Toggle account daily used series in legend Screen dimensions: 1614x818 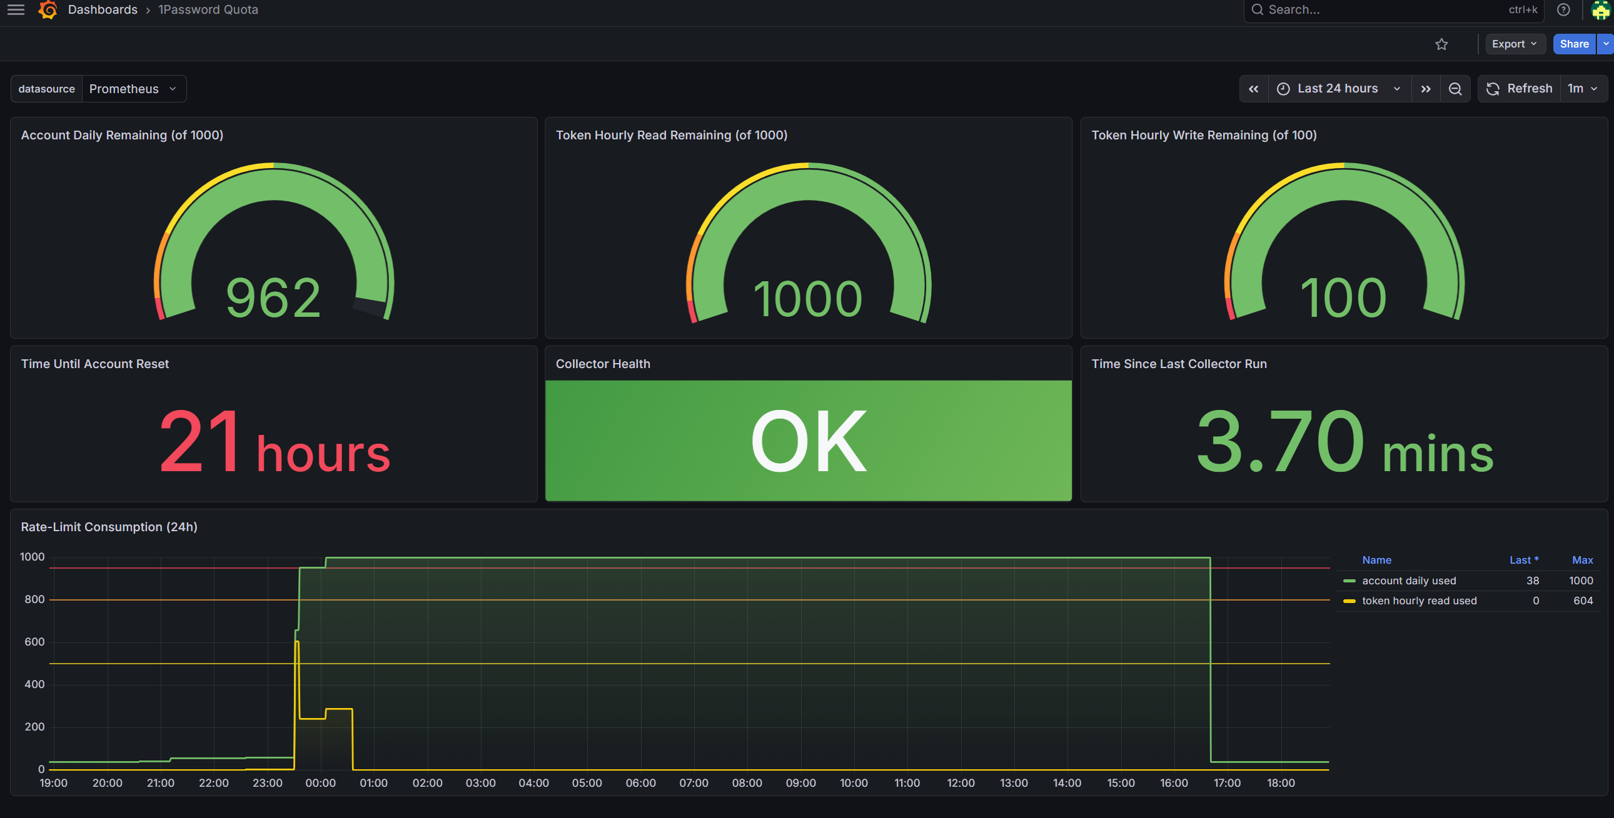[x=1408, y=581]
